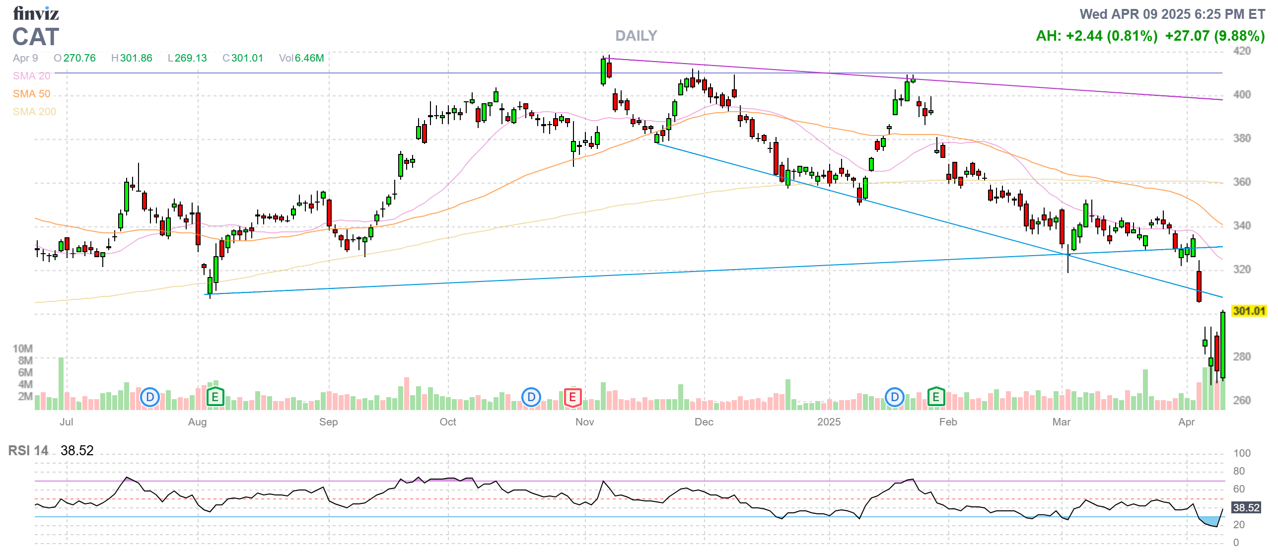Click the yellow 301.01 last price tag
1278x558 pixels.
1249,311
